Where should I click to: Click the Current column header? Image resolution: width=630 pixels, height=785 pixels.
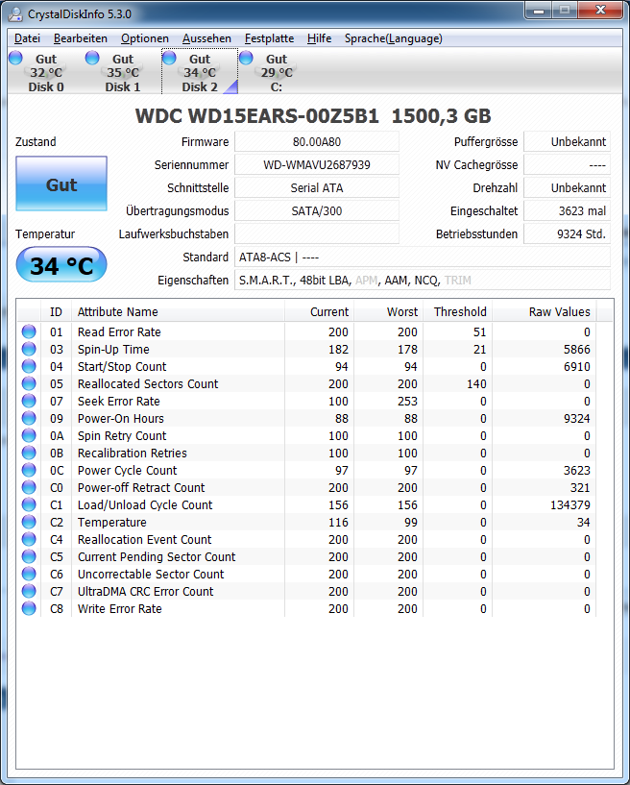click(x=319, y=312)
